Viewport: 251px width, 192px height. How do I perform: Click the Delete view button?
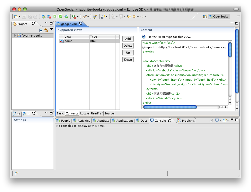click(128, 46)
